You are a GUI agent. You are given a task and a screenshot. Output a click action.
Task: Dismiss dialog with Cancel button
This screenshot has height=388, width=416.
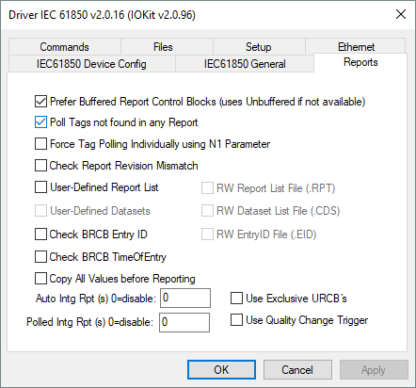[x=297, y=370]
